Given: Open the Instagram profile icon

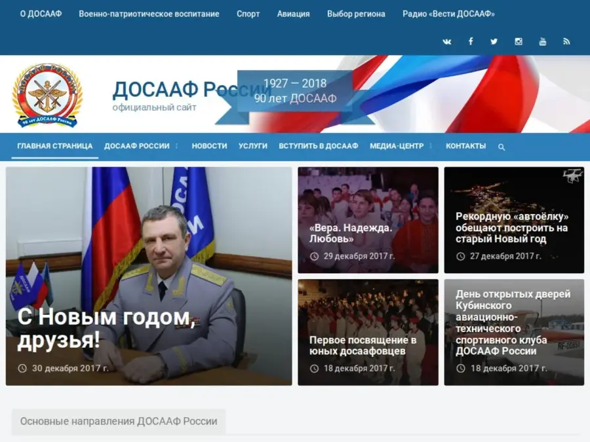Looking at the screenshot, I should (x=518, y=41).
